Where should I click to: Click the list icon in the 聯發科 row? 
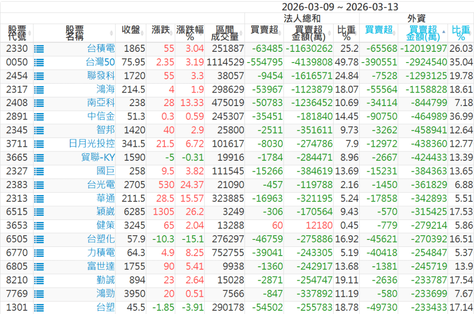click(39, 76)
